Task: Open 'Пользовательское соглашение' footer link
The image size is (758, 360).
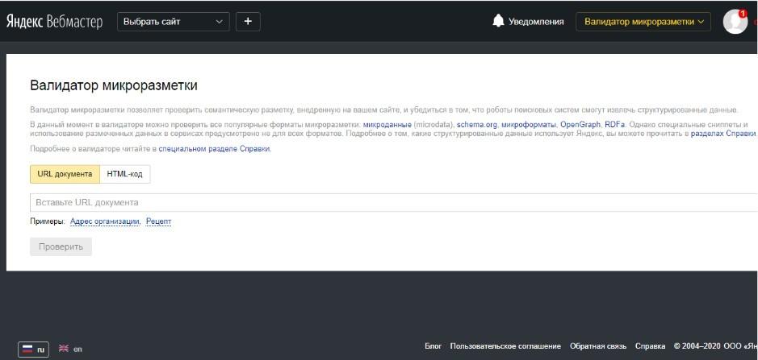Action: [505, 346]
